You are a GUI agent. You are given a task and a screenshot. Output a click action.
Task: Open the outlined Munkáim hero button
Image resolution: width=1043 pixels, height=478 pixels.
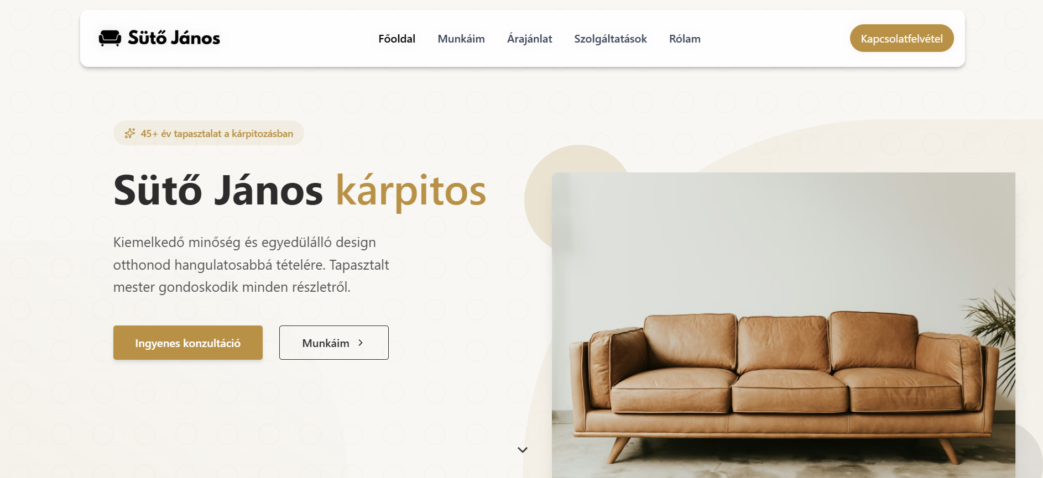tap(334, 343)
